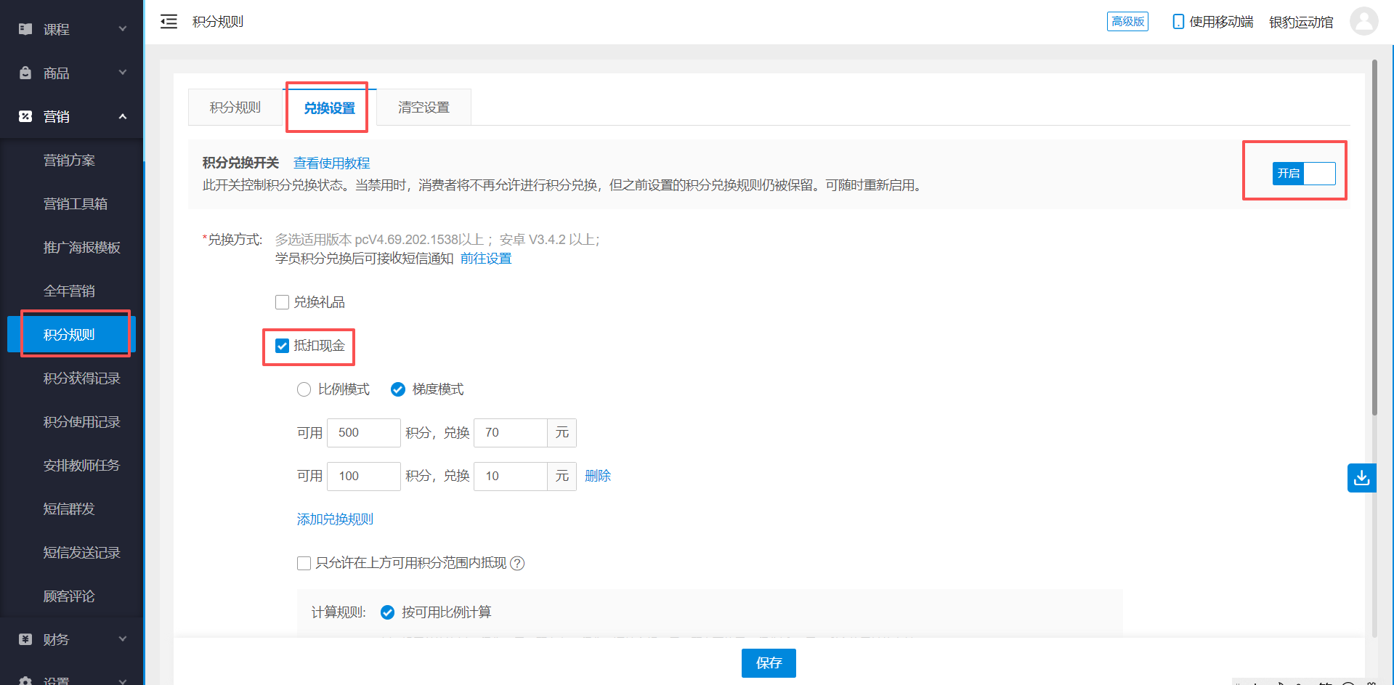Click the goods (商品) lock icon in sidebar

click(x=25, y=73)
